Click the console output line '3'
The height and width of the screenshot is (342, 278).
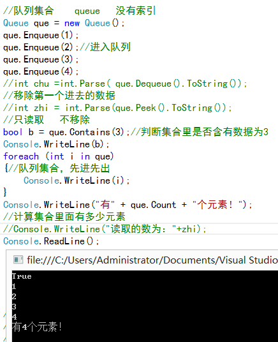(14, 306)
